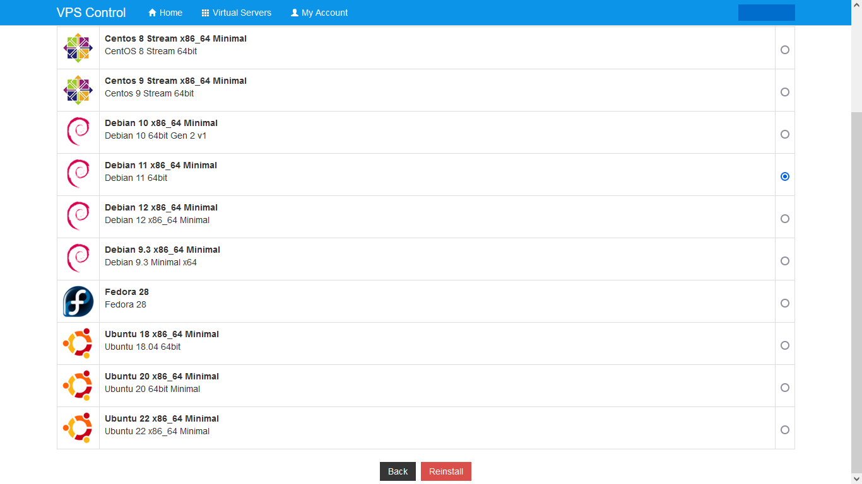Image resolution: width=862 pixels, height=484 pixels.
Task: Click the Back button
Action: click(x=398, y=471)
